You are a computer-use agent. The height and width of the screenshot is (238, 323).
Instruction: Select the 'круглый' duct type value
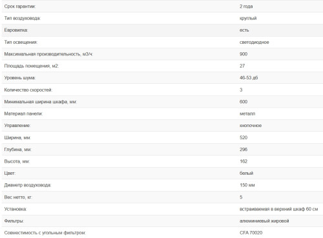[x=248, y=18]
